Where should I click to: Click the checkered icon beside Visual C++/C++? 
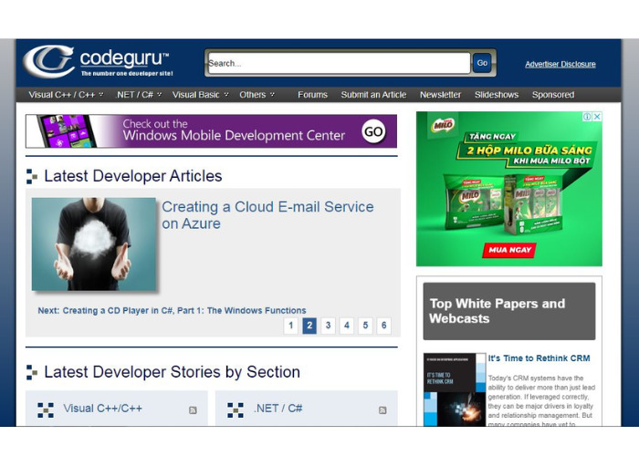coord(46,410)
